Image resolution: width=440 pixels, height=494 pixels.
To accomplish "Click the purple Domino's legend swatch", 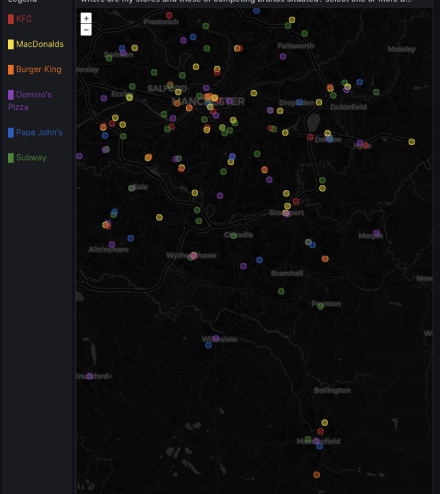I will coord(11,95).
